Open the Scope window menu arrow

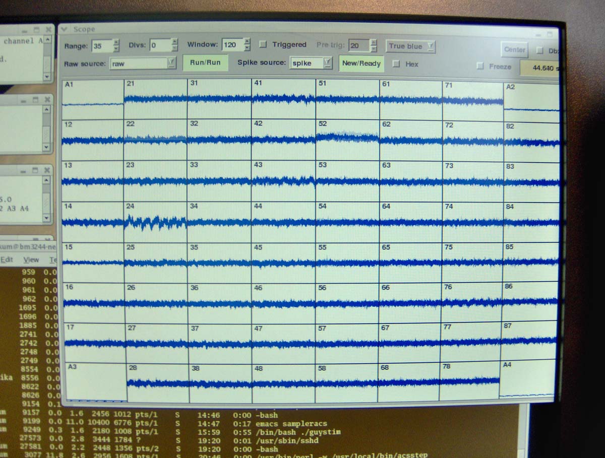pos(64,29)
